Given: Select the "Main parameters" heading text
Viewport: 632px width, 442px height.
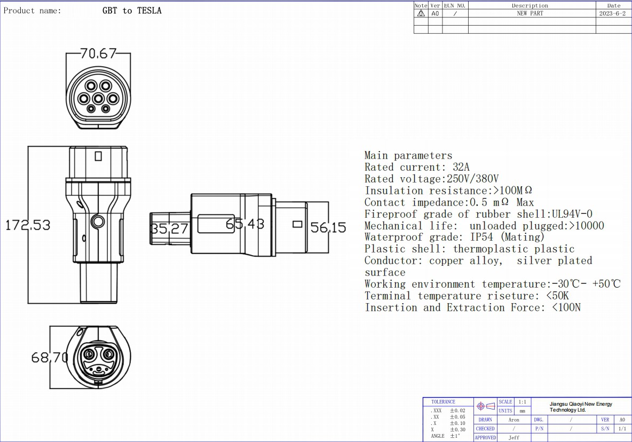Looking at the screenshot, I should pyautogui.click(x=408, y=155).
